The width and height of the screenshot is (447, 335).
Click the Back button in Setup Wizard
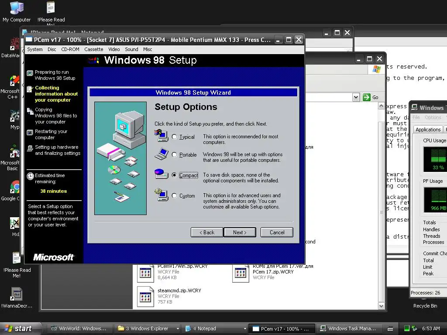coord(206,232)
